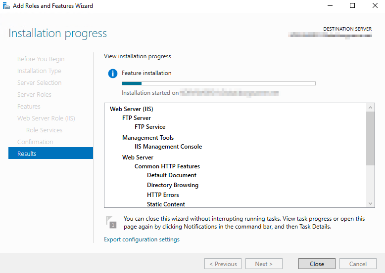Click the Cancel button
The height and width of the screenshot is (273, 385).
coord(358,264)
